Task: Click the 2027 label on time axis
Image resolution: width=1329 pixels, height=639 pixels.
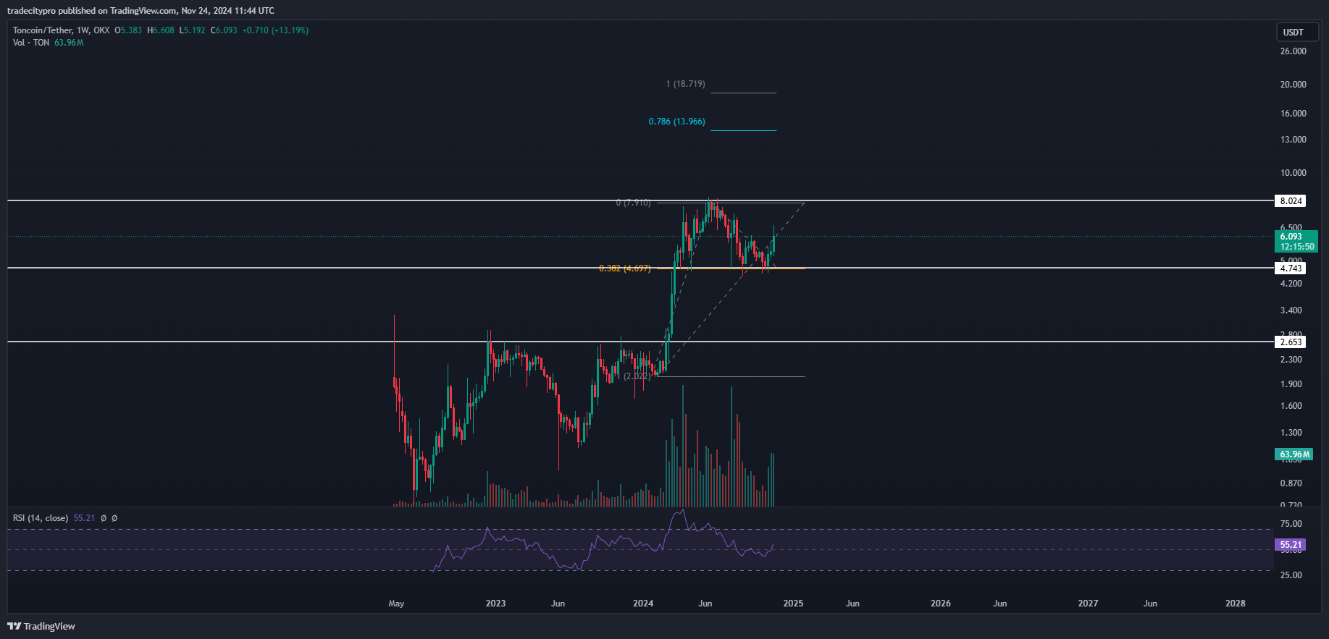Action: pos(1088,604)
